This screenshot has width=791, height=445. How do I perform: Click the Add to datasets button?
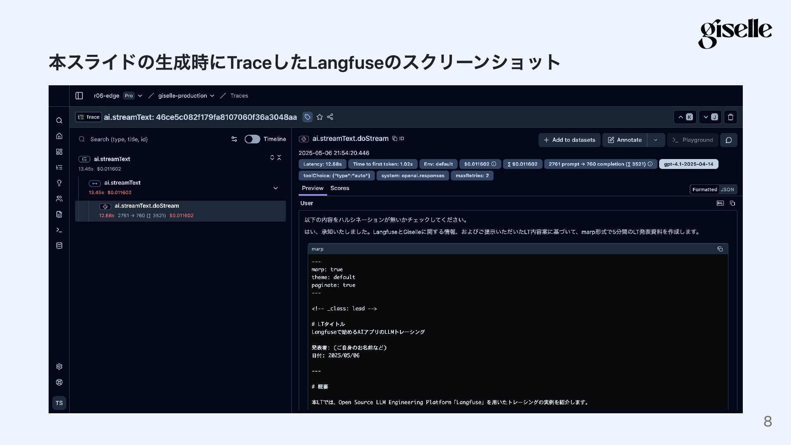pos(569,140)
